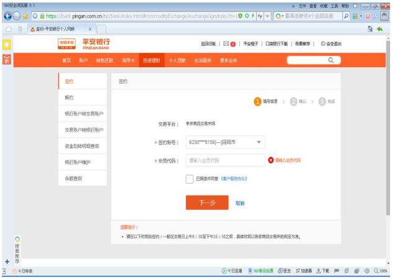This screenshot has height=280, width=395.
Task: Click the orange 下一步 button
Action: 207,202
